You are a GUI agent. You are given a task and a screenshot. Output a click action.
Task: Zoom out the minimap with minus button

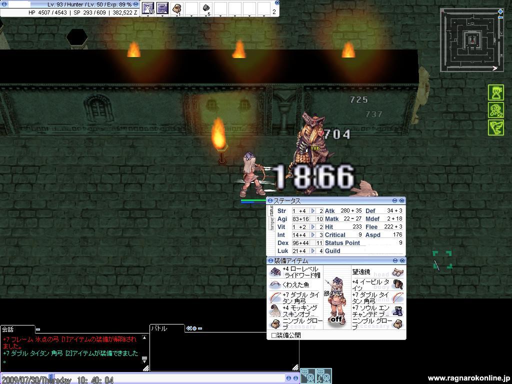(500, 17)
